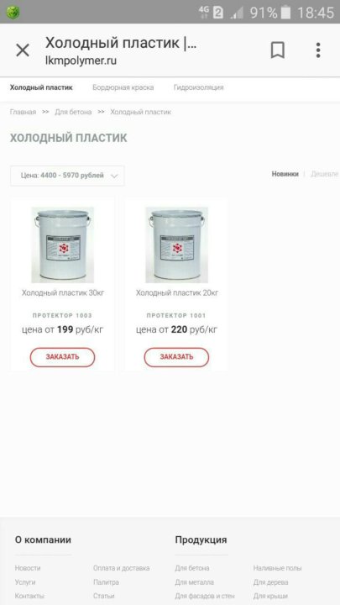Open Оплата и доставка footer link
The height and width of the screenshot is (605, 340).
pos(122,568)
